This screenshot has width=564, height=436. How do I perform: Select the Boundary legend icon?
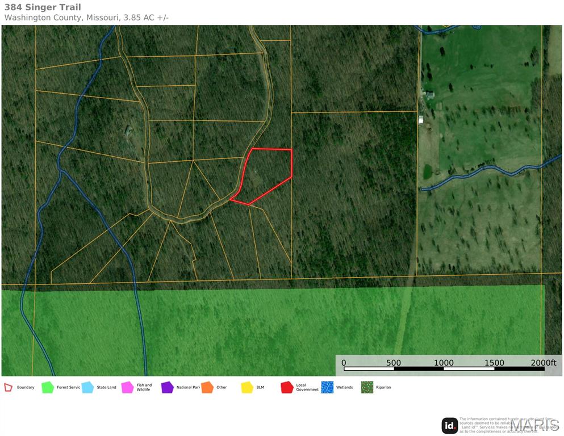[8, 387]
